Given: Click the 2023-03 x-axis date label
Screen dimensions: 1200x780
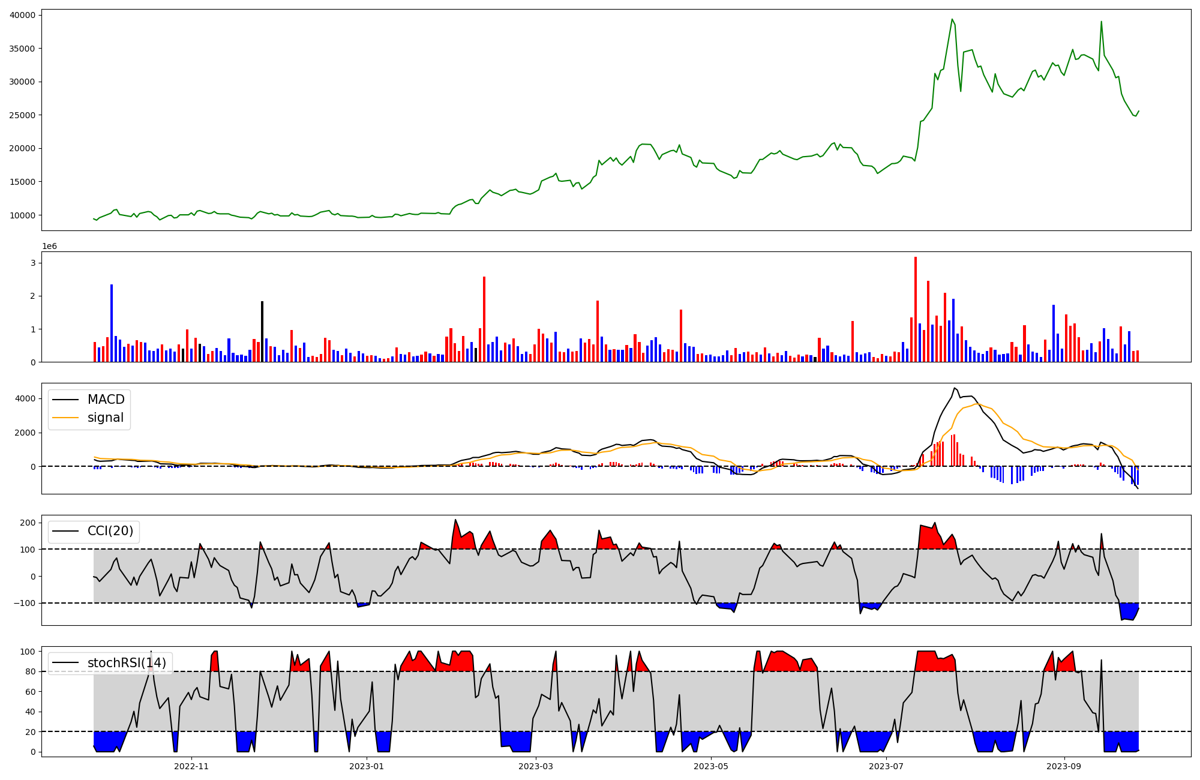Looking at the screenshot, I should pos(536,766).
